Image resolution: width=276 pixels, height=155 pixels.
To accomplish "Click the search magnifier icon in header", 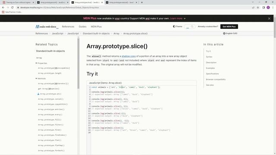I will tap(192, 27).
